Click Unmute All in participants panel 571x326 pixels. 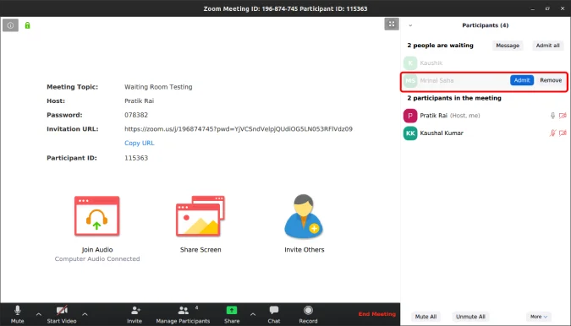(x=470, y=317)
